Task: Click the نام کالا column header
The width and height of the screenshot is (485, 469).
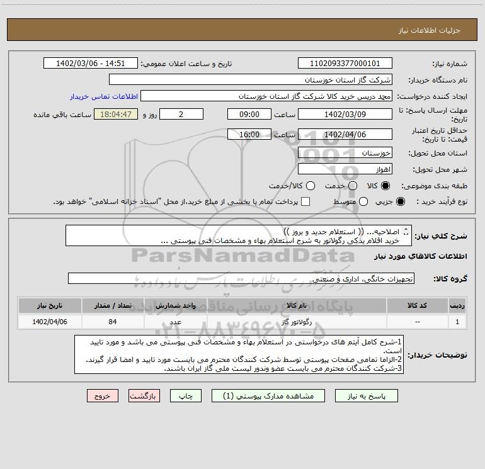Action: tap(297, 305)
